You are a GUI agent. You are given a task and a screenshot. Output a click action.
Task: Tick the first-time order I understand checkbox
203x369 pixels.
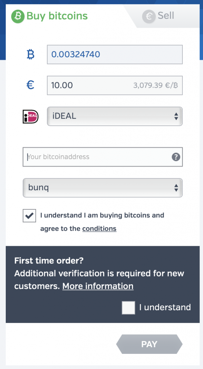128,308
